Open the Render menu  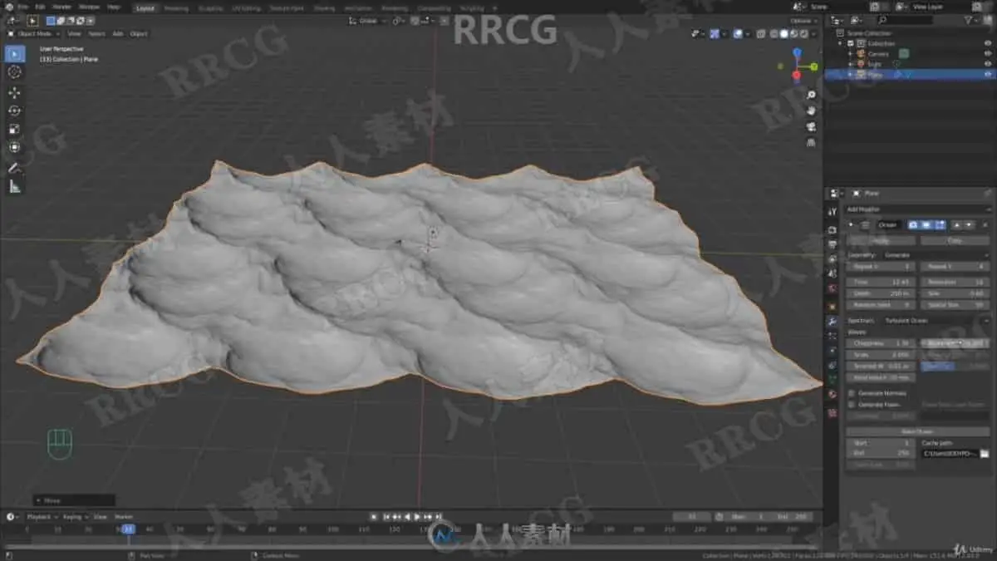coord(62,7)
